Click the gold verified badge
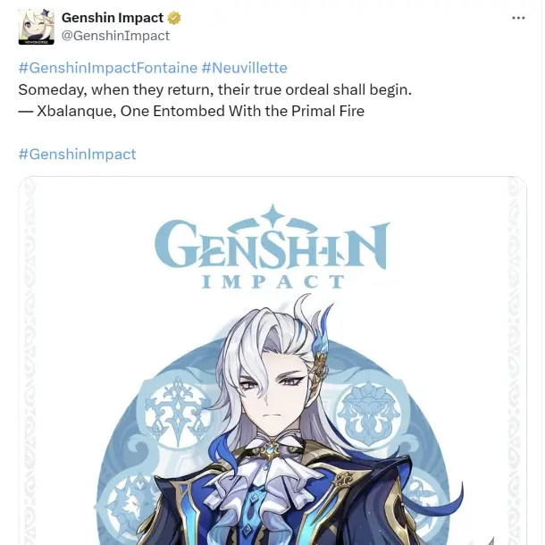 click(174, 18)
